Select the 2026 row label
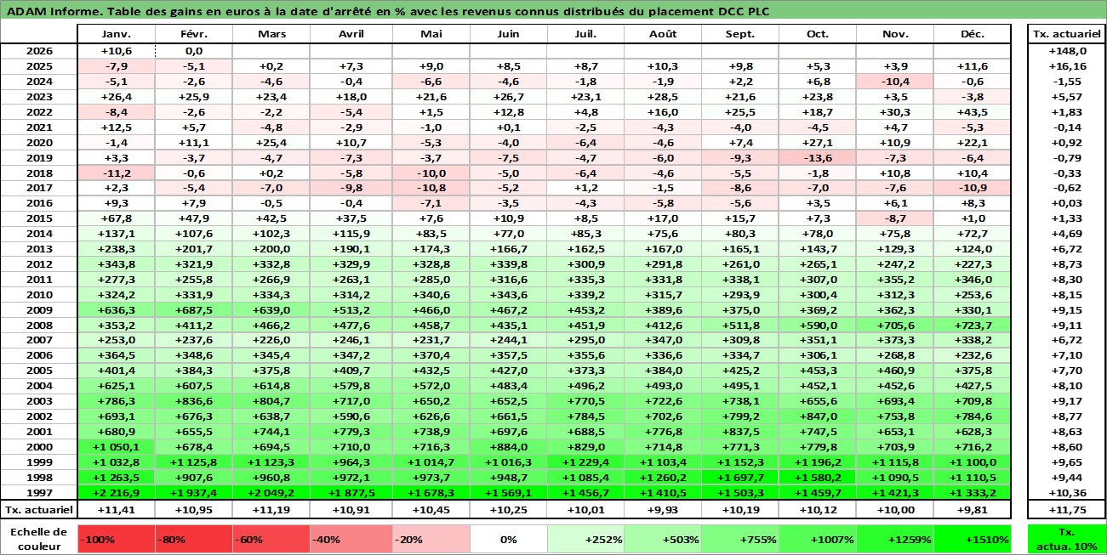The width and height of the screenshot is (1107, 555). coord(39,50)
